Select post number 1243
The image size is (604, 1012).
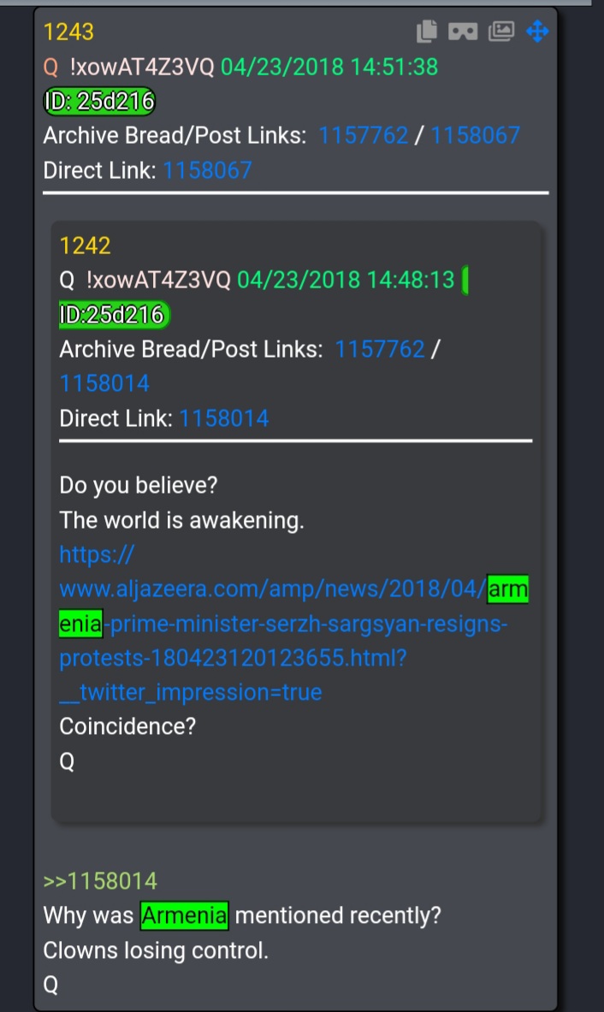click(68, 32)
